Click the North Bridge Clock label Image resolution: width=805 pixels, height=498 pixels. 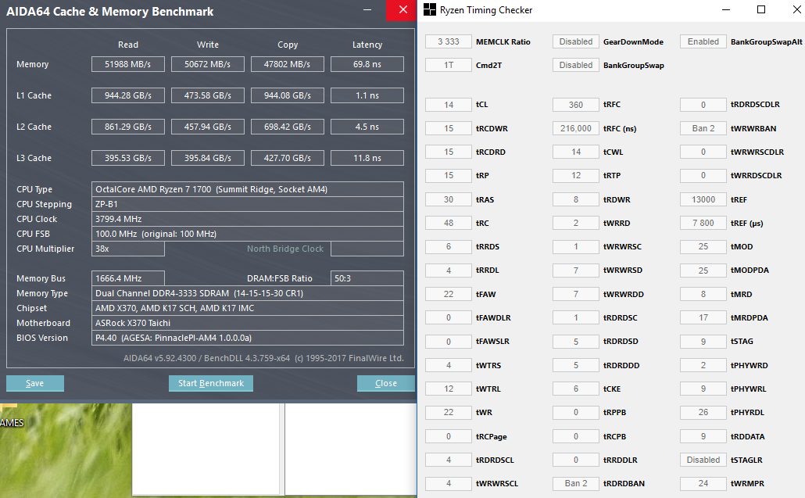tap(285, 249)
